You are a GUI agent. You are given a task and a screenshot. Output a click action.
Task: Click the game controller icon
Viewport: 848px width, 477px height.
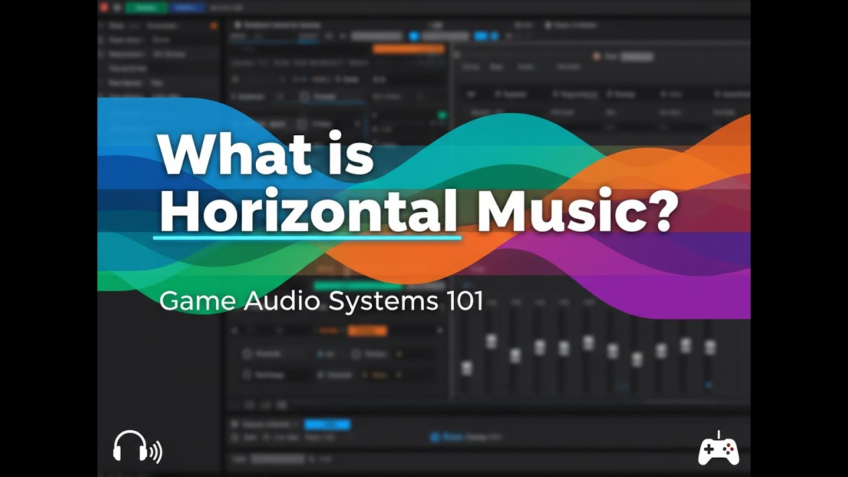tap(719, 449)
